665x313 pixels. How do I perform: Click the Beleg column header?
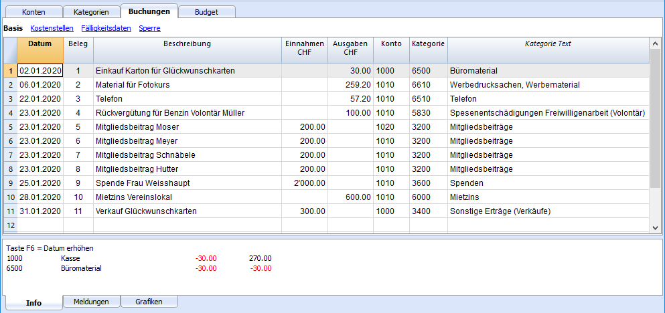click(x=78, y=50)
